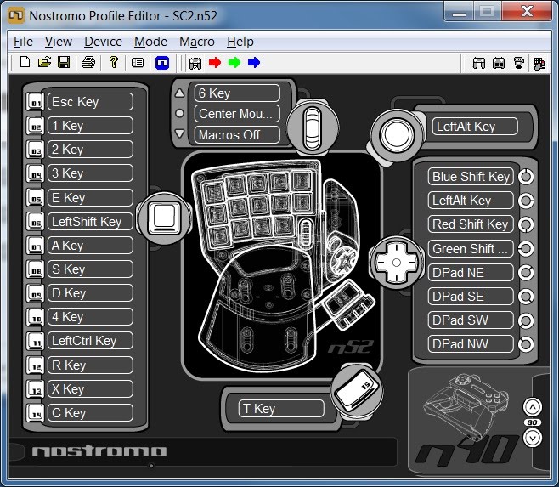The height and width of the screenshot is (487, 559).
Task: Click the 6 Key wheel assignment
Action: (237, 93)
